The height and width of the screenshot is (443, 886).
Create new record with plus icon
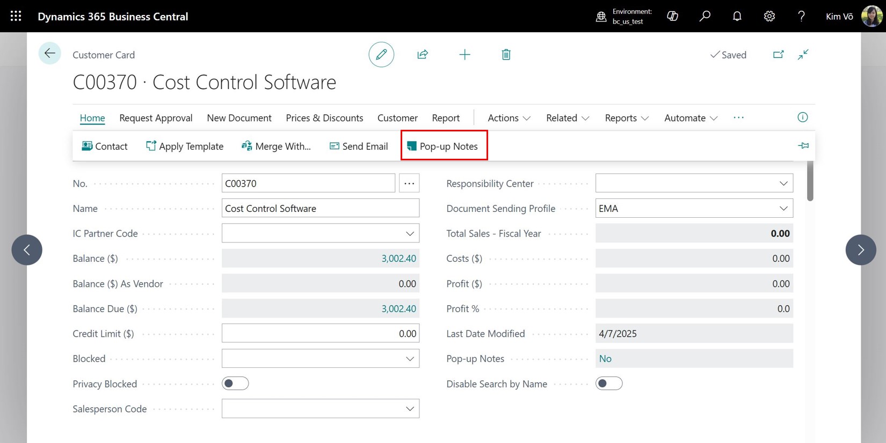[x=464, y=54]
